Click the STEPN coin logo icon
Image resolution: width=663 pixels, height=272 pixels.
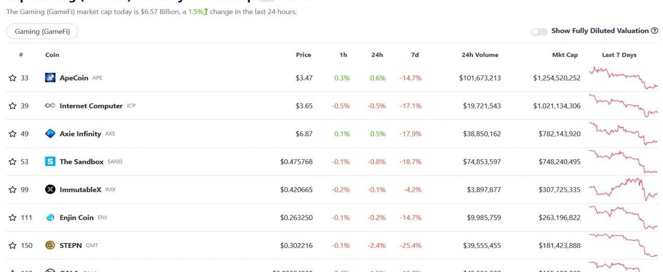(50, 245)
